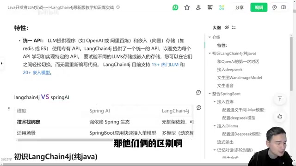The height and width of the screenshot is (166, 296).
Task: Click the 强依赖 Spring 生态 cell
Action: [x=110, y=122]
